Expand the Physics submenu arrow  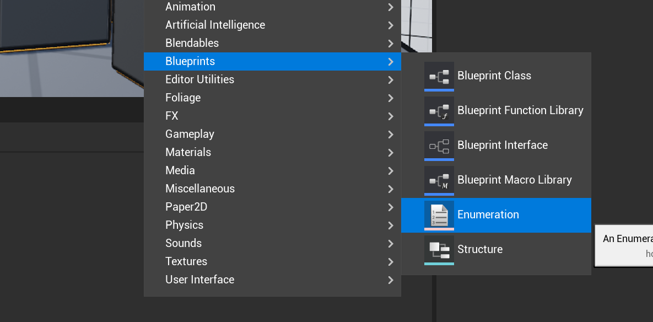click(x=391, y=226)
